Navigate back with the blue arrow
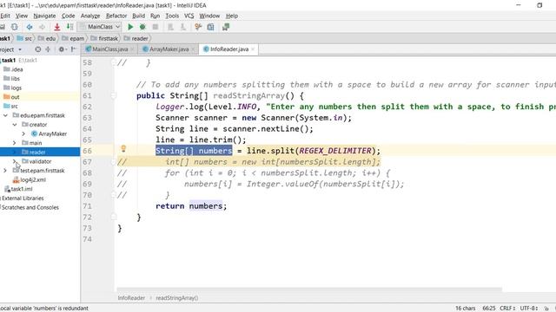This screenshot has height=312, width=556. pos(30,27)
